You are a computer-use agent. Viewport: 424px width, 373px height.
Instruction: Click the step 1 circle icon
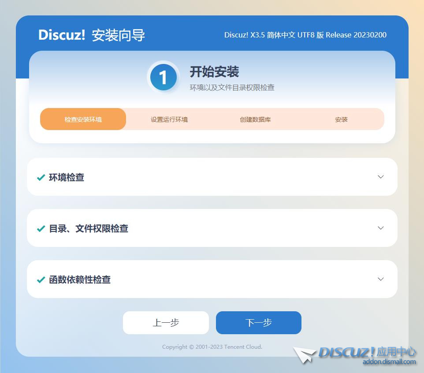[x=163, y=78]
